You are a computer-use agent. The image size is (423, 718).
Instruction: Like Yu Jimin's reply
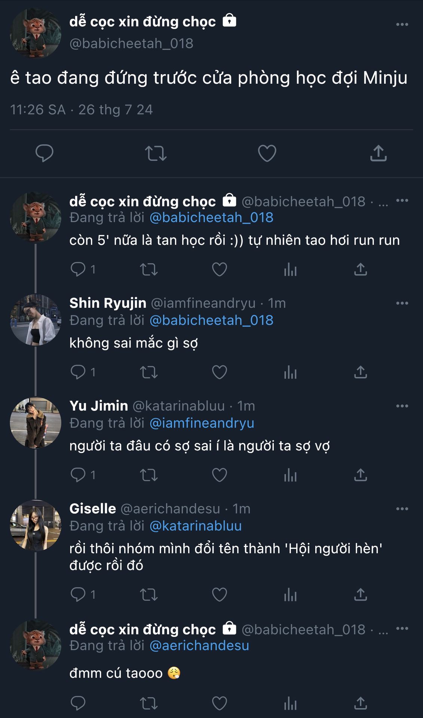point(220,475)
